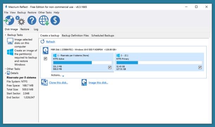Collapse the Details section arrow
This screenshot has width=215, height=127.
[5, 73]
